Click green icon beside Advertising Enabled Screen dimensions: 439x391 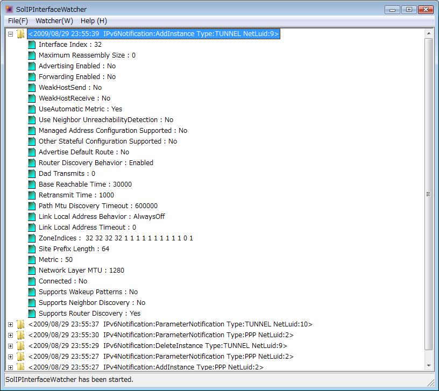(x=32, y=66)
